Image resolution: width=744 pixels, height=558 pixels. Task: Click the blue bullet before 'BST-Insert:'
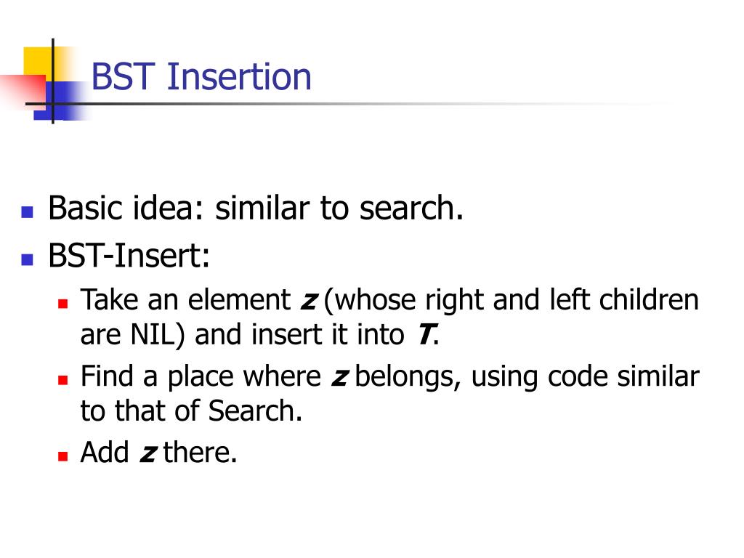(x=28, y=259)
